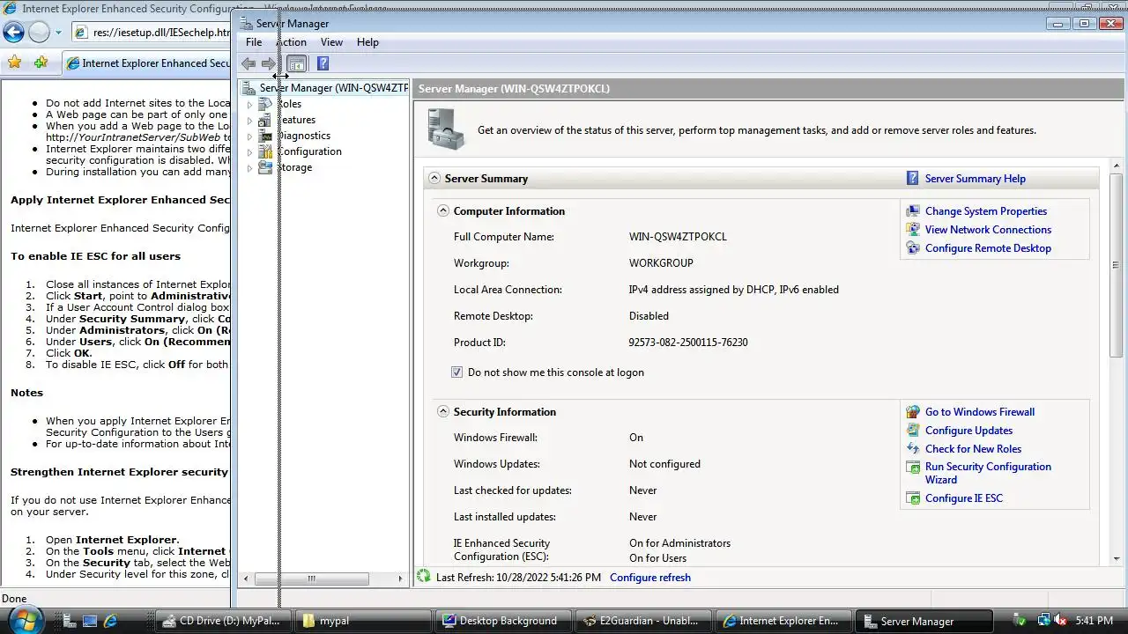The height and width of the screenshot is (634, 1128).
Task: Click the icon beside Check for New Roles
Action: click(912, 449)
